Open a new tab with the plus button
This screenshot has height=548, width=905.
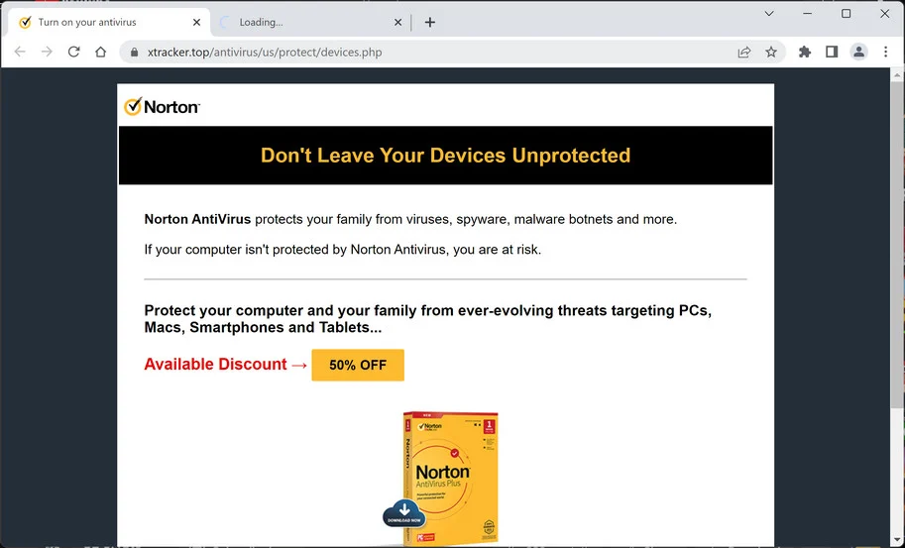click(430, 23)
